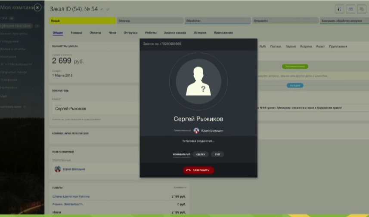The height and width of the screenshot is (217, 369).
Task: Open the chat bubbles icon at top right
Action: (x=362, y=9)
